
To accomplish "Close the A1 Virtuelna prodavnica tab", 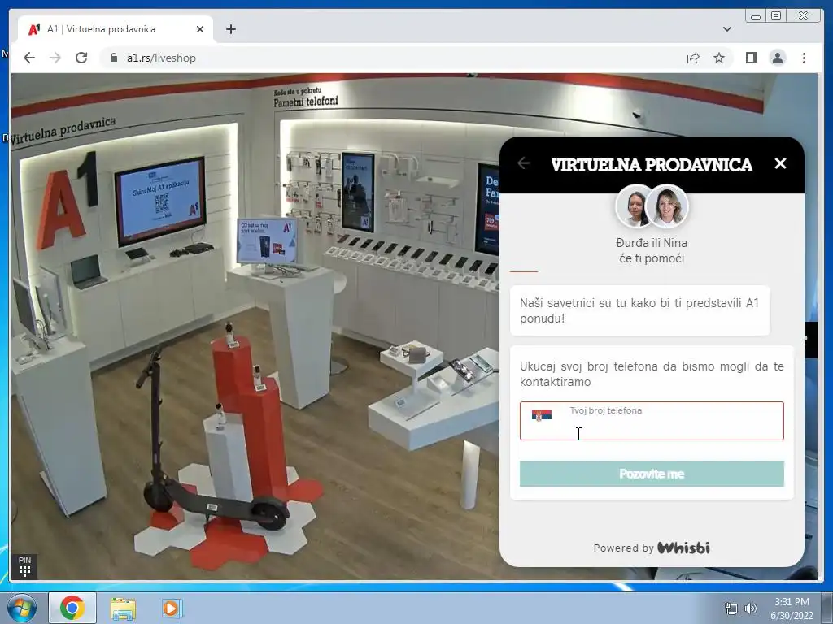I will click(x=200, y=29).
